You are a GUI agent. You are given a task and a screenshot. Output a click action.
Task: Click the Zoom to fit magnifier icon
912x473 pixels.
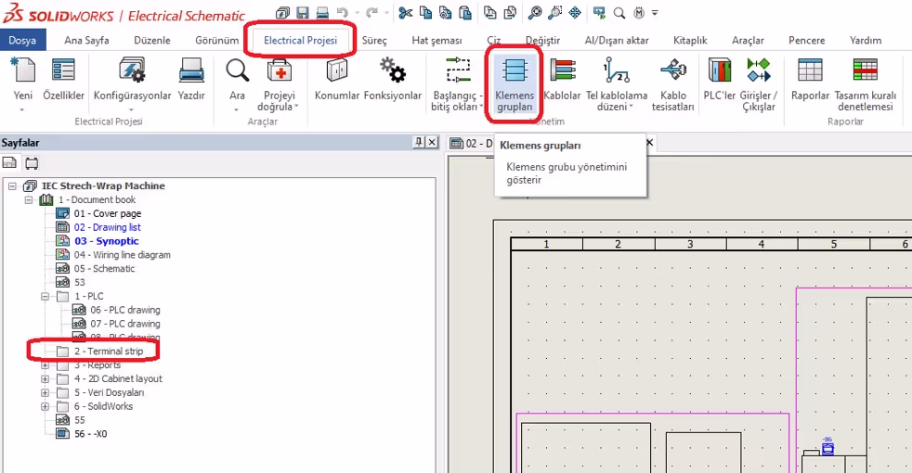535,12
